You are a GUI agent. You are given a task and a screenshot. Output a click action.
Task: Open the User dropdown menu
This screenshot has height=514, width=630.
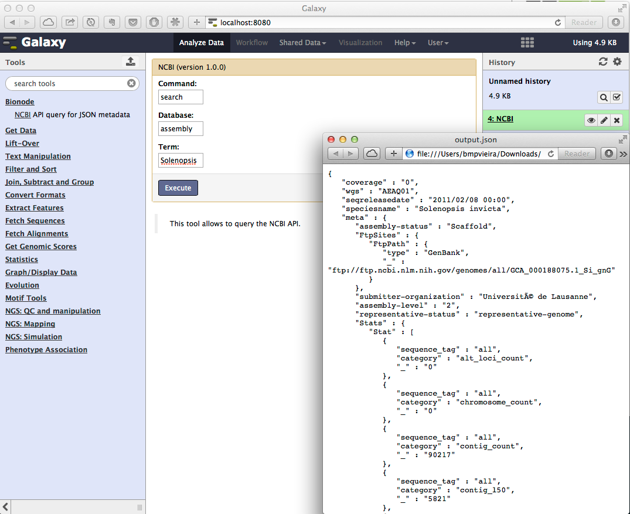point(438,43)
